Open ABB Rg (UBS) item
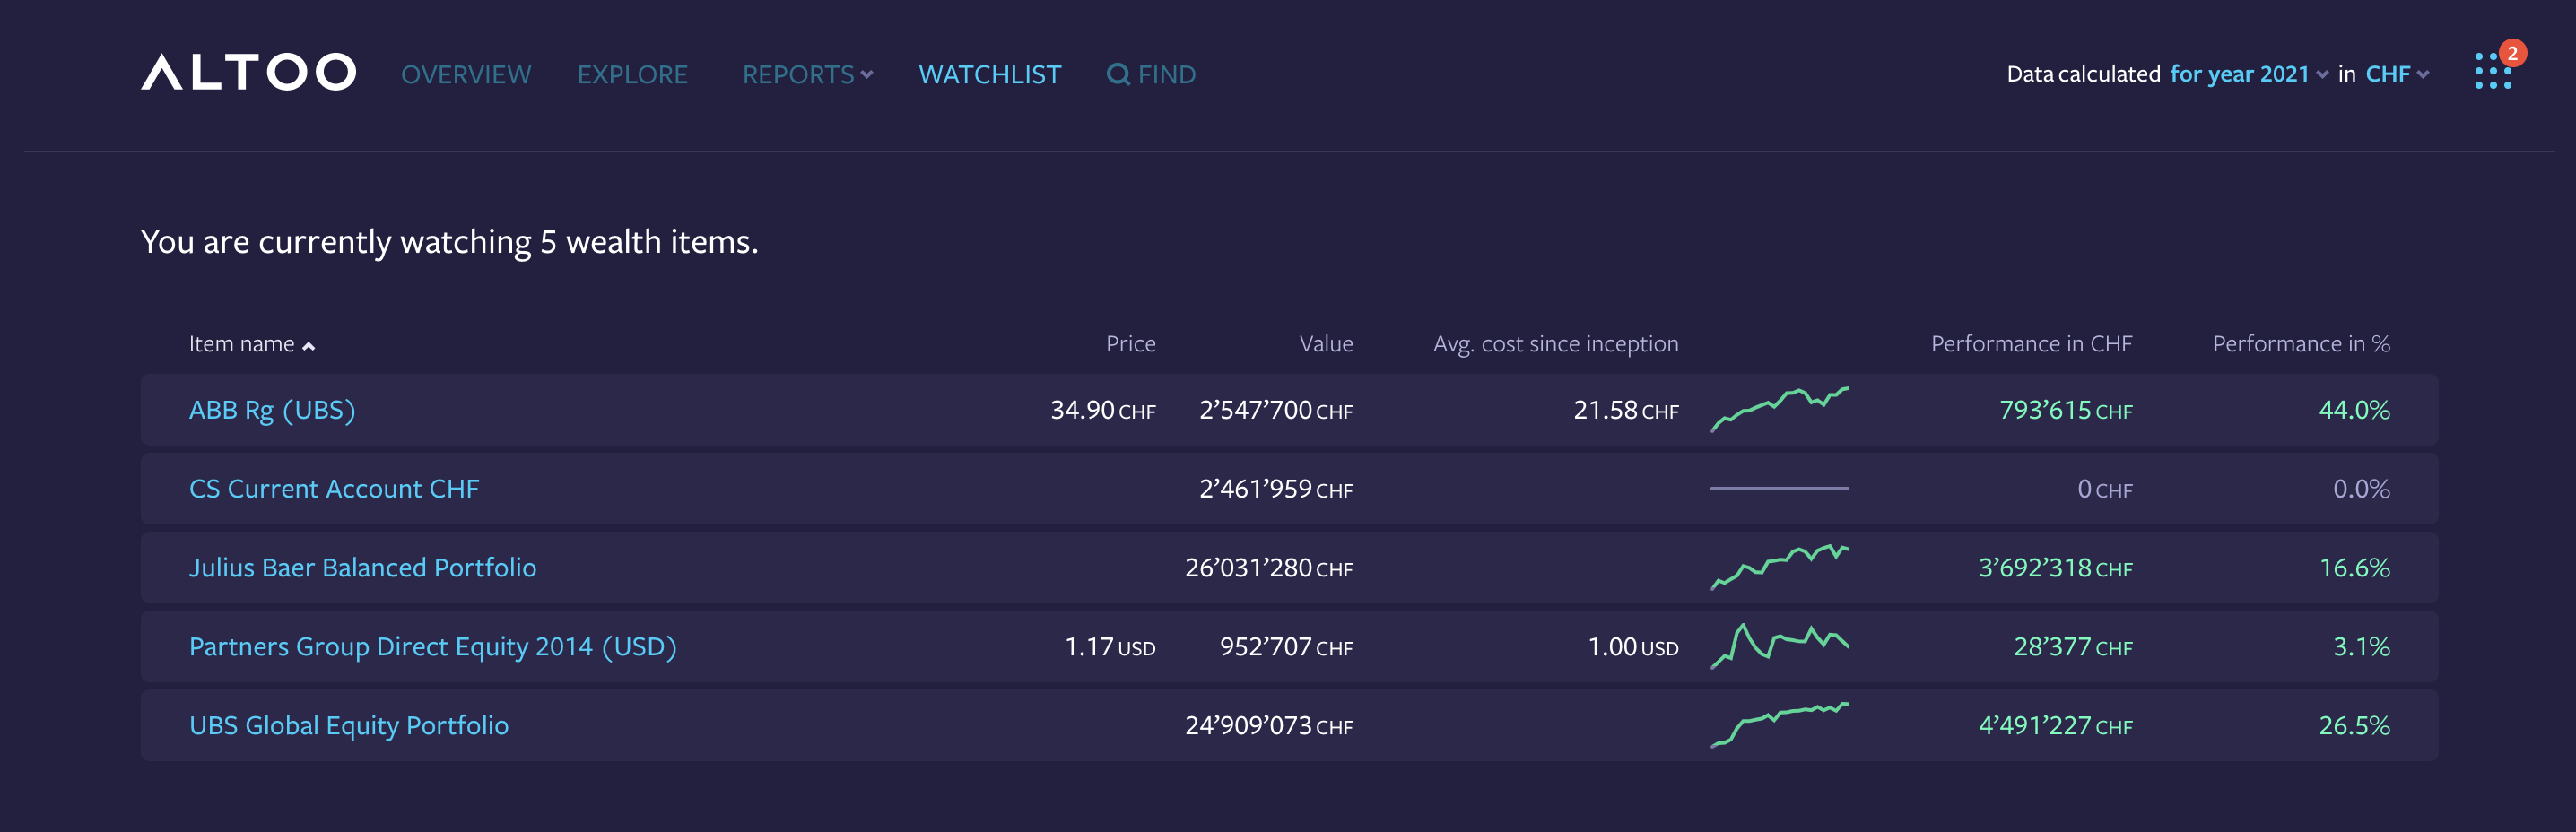The height and width of the screenshot is (832, 2576). [x=272, y=410]
